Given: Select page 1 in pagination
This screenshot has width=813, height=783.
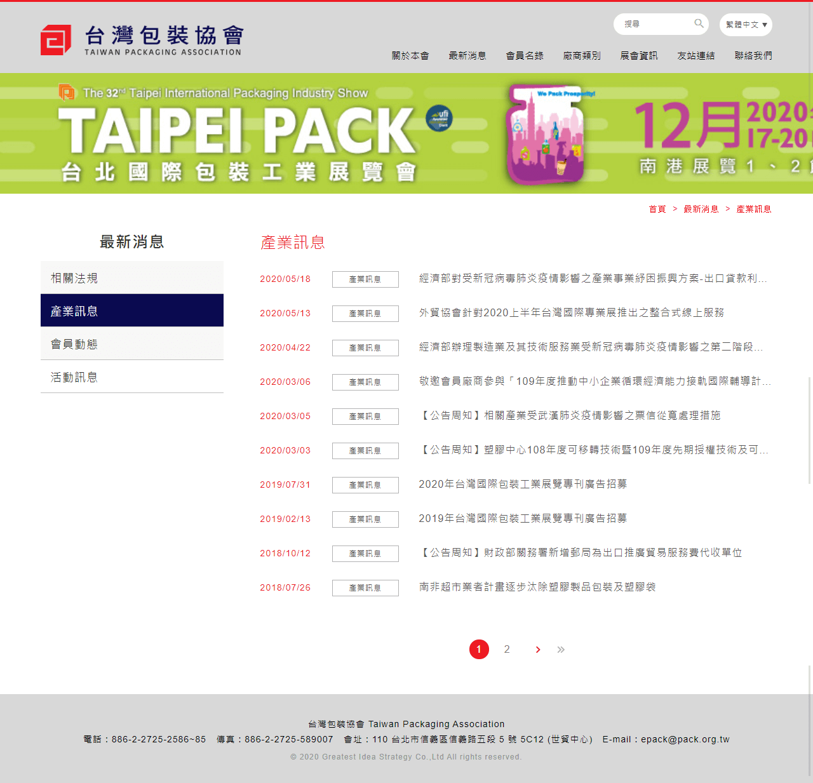Looking at the screenshot, I should pyautogui.click(x=479, y=649).
